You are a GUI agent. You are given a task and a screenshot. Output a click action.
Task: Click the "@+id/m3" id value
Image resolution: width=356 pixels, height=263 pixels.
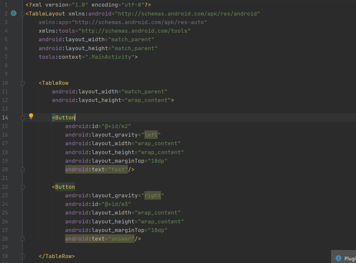click(x=116, y=204)
